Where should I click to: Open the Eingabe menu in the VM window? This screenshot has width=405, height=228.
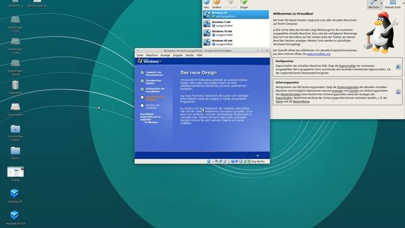click(x=178, y=55)
